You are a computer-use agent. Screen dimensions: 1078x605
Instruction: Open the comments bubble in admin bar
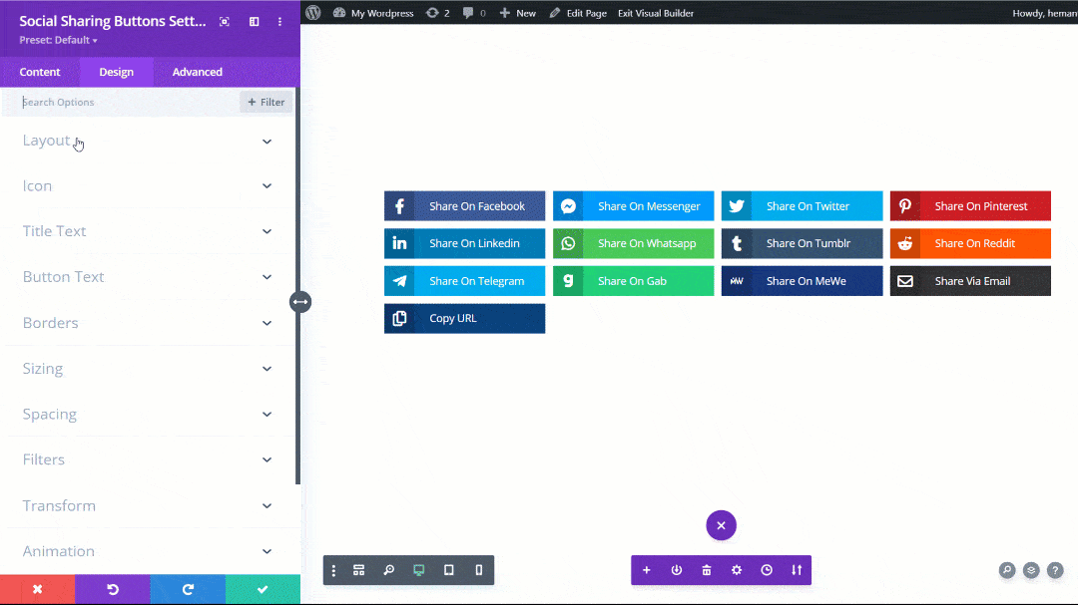[x=474, y=13]
